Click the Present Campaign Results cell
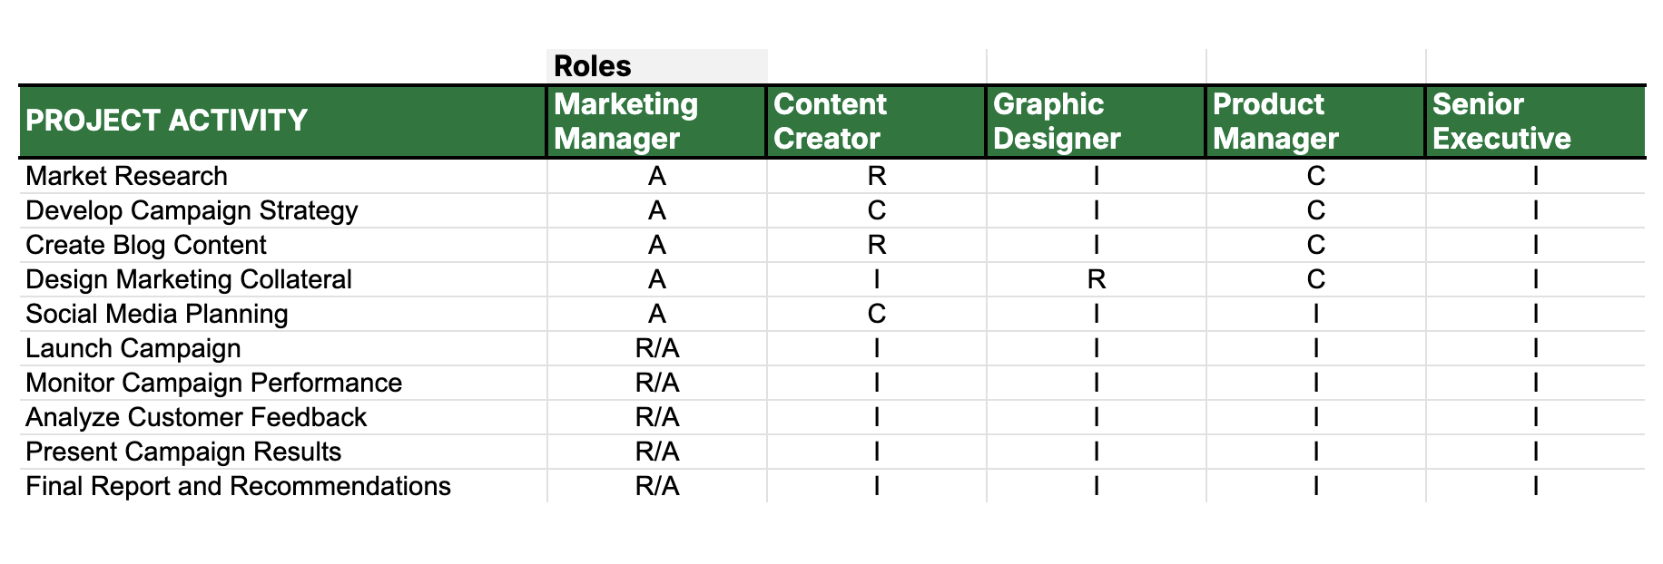The image size is (1663, 564). [183, 452]
